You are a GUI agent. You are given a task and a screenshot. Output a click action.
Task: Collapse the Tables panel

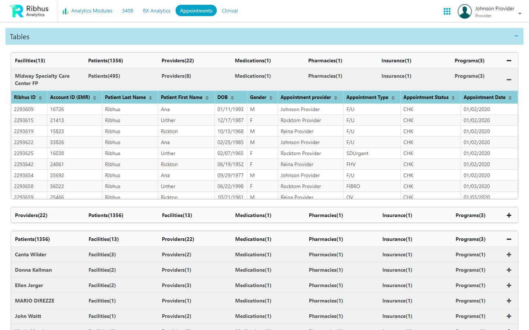coord(516,36)
